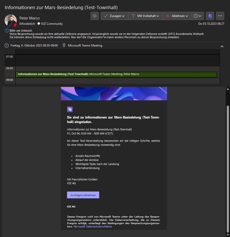Click Wichtigste Tasks nach der Landung item
This screenshot has height=237, width=230.
(x=97, y=164)
